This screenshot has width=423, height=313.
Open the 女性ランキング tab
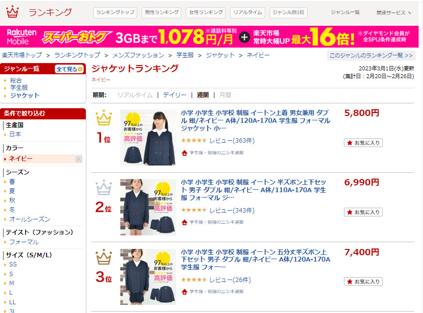[206, 13]
